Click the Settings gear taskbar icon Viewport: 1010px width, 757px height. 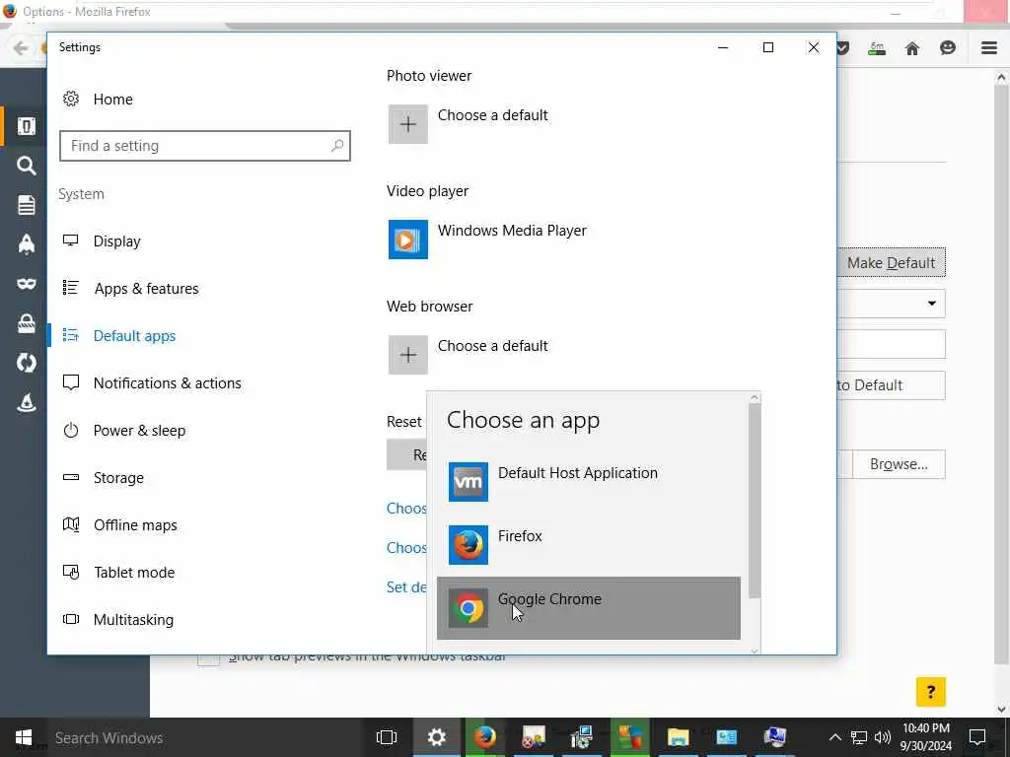coord(436,737)
